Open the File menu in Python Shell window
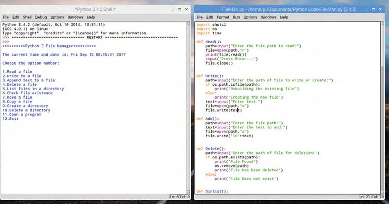This screenshot has height=204, width=389. (x=5, y=17)
